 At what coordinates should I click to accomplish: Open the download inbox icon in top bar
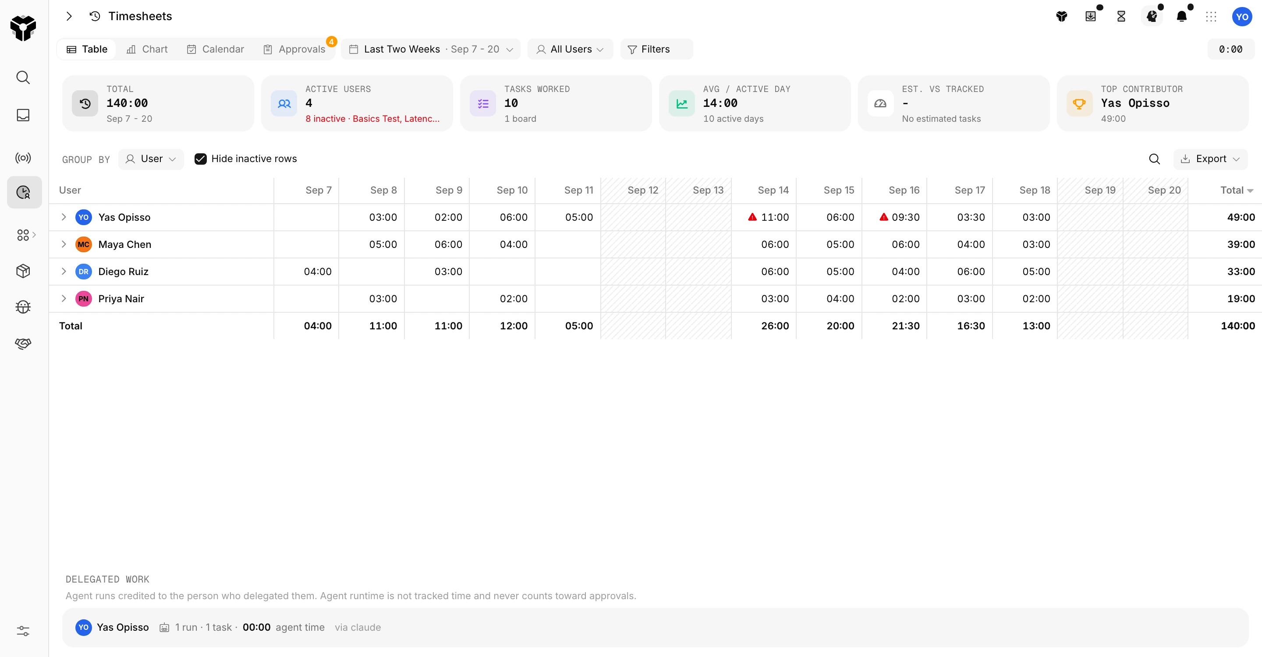[1091, 17]
